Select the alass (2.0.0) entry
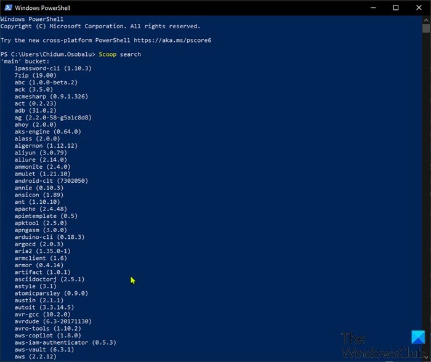Image resolution: width=431 pixels, height=362 pixels. [37, 139]
